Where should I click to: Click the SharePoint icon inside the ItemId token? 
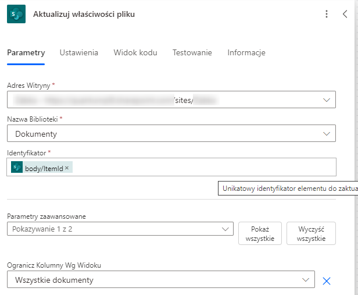click(17, 168)
